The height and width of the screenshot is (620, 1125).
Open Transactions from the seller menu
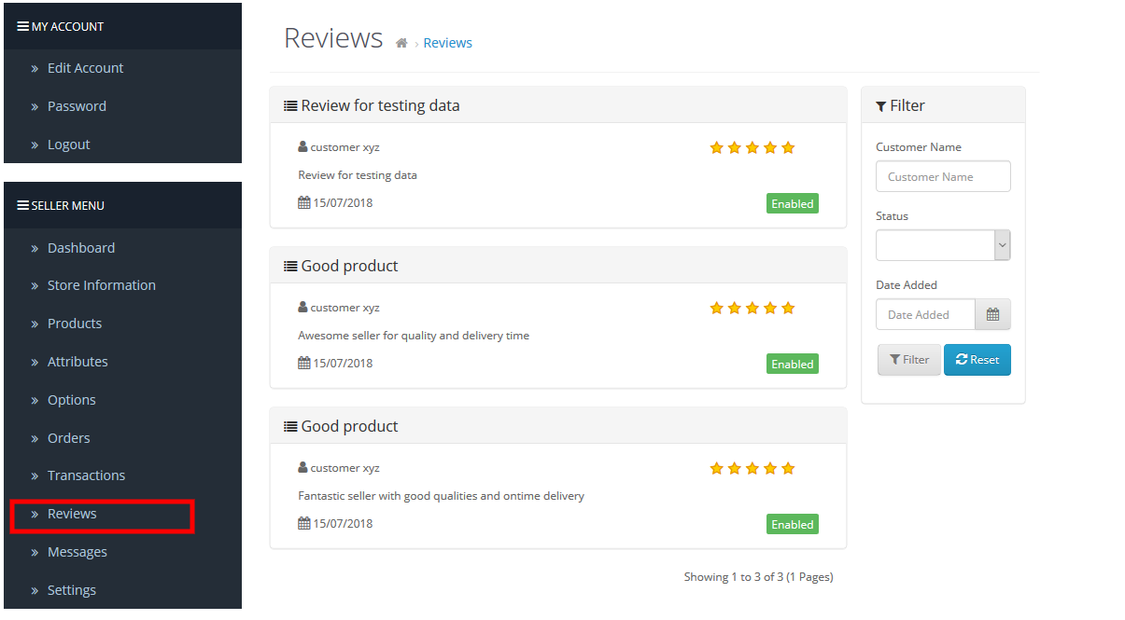tap(86, 475)
